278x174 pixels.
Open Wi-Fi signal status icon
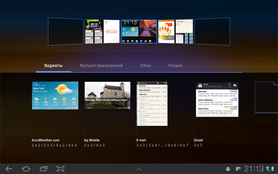267,169
